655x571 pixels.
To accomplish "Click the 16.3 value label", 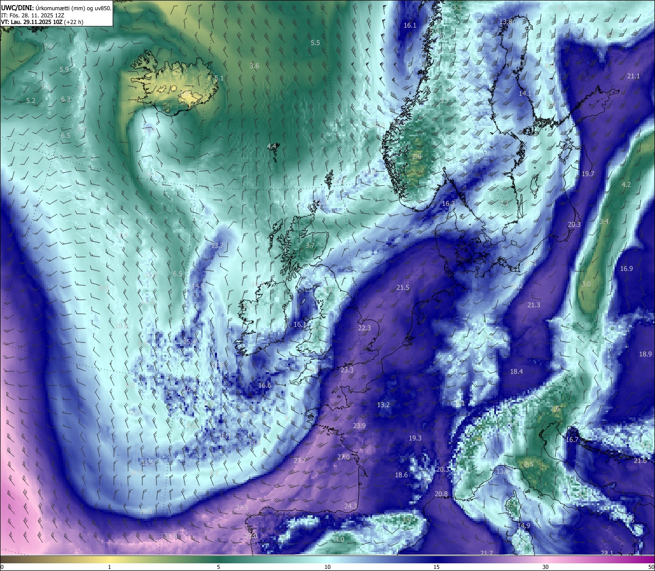I will coord(448,204).
